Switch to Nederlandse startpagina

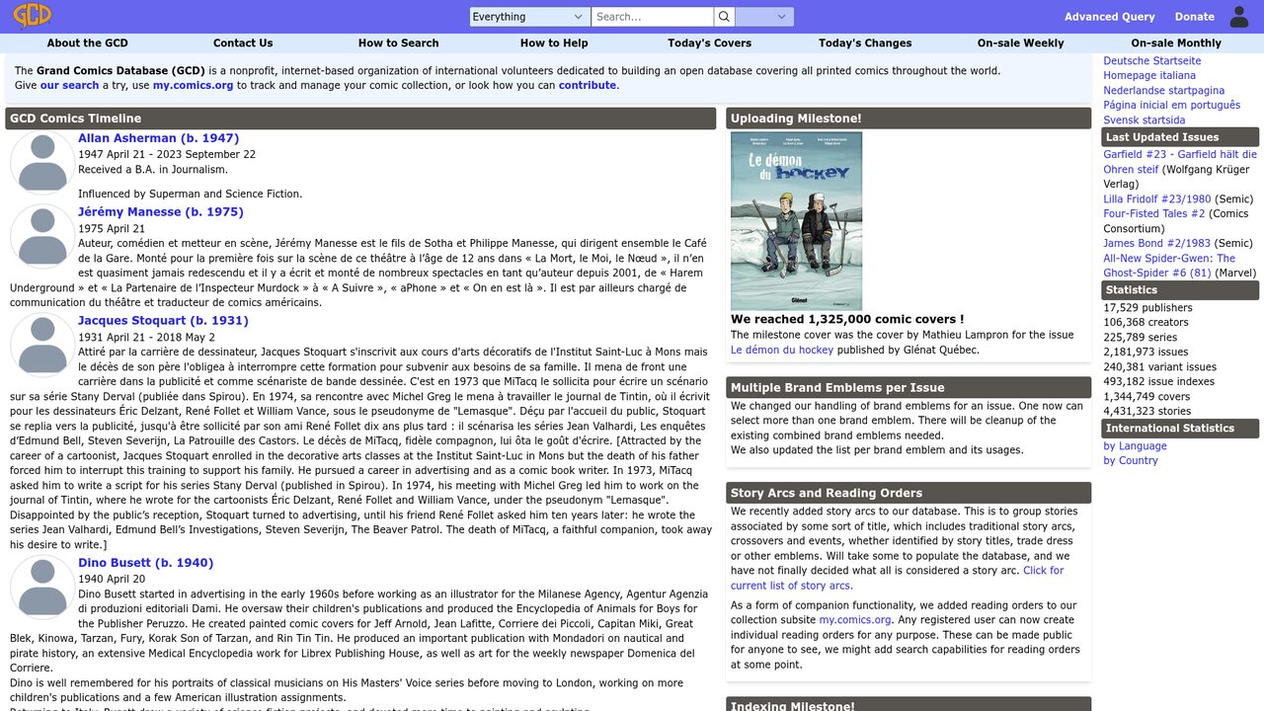click(1163, 91)
